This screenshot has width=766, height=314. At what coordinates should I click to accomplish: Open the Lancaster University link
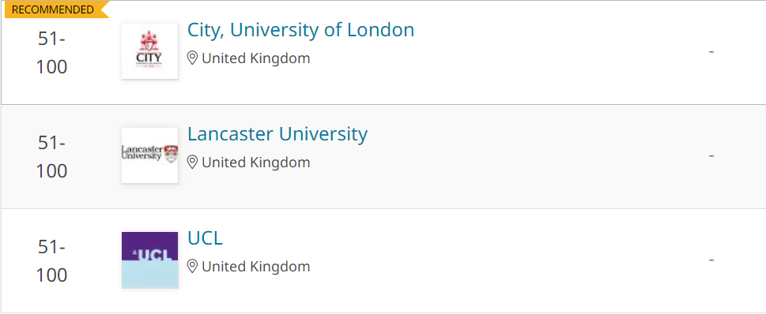pyautogui.click(x=277, y=134)
